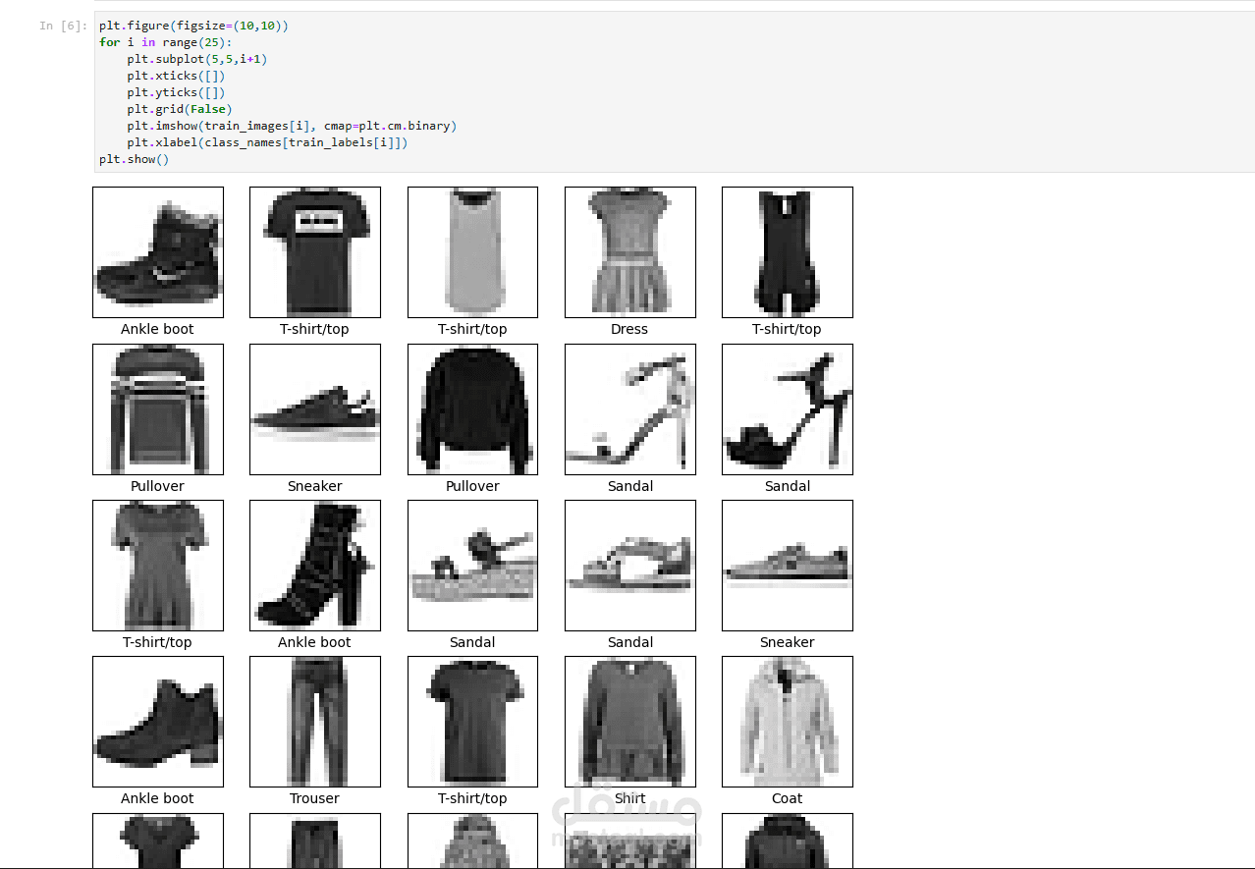Select the low-heel plain ankle boot image
This screenshot has height=869, width=1255.
pos(158,722)
